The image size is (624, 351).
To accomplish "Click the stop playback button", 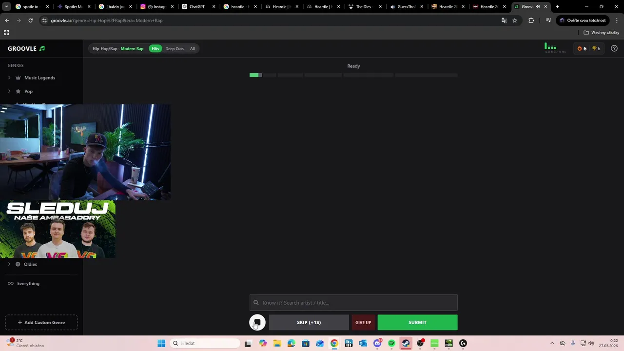I will pos(257,322).
